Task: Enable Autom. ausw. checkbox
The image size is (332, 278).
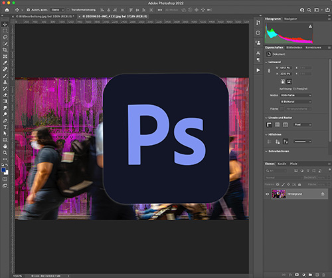Action: (28, 10)
